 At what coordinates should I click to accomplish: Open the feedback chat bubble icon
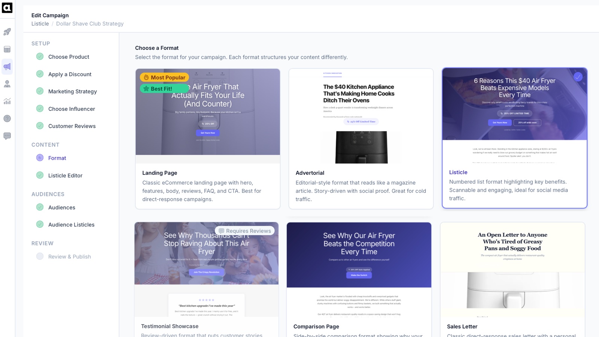click(7, 136)
